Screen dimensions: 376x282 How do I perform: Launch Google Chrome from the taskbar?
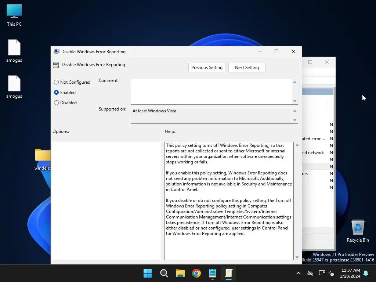[196, 273]
